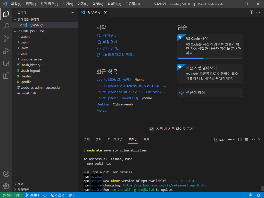Click SSH: TEST remote indicator
This screenshot has width=264, height=198.
pyautogui.click(x=11, y=195)
